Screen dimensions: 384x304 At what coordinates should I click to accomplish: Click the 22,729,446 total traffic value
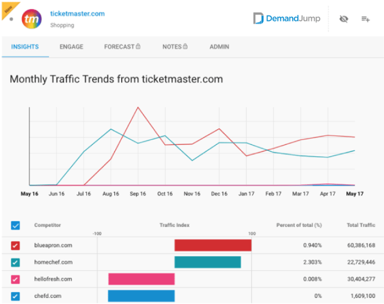click(361, 262)
